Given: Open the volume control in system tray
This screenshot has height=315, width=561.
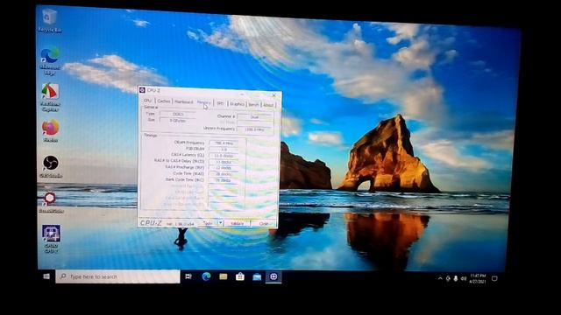Looking at the screenshot, I should coord(464,278).
